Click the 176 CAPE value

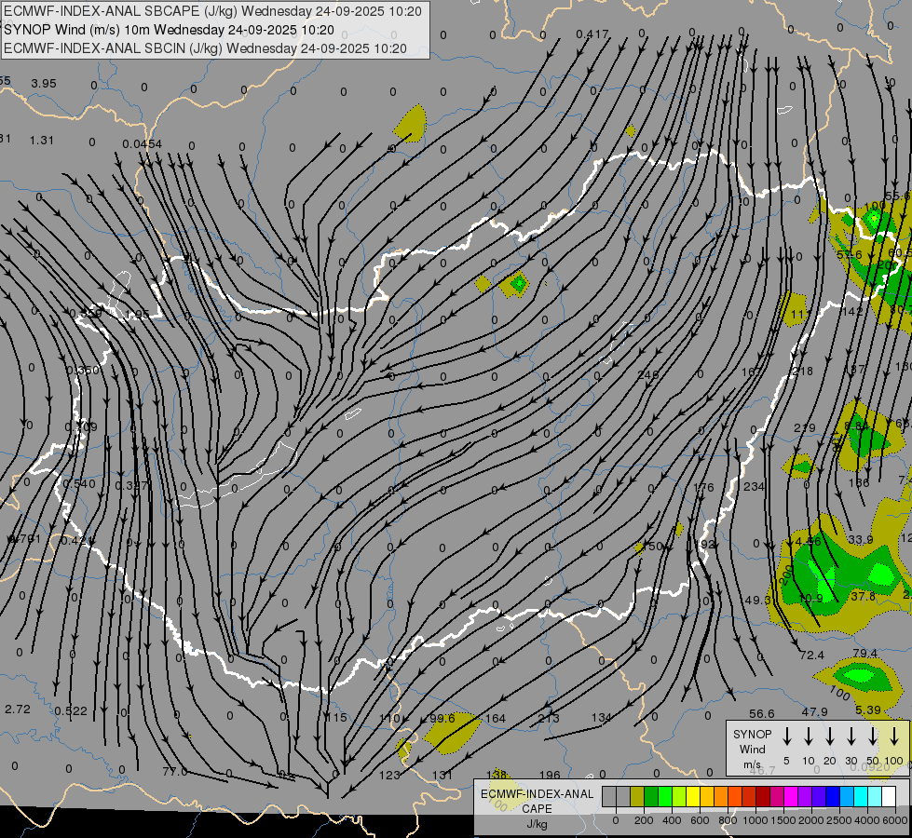click(703, 487)
